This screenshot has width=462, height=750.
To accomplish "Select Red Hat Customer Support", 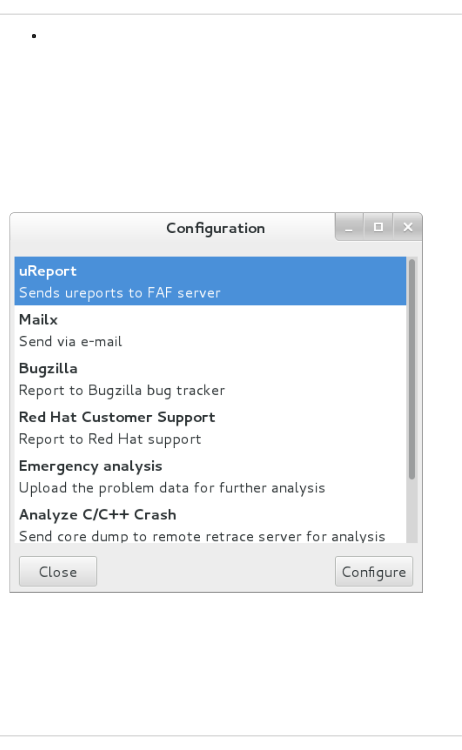I will [x=210, y=428].
